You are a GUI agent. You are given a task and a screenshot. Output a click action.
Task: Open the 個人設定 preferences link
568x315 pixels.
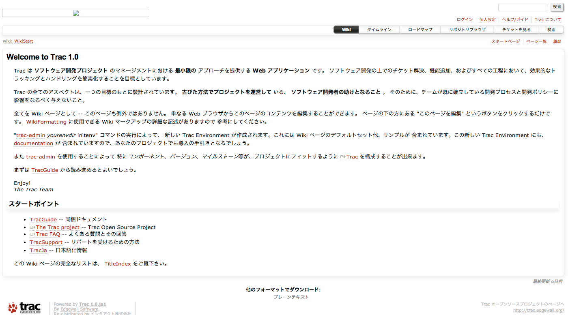487,19
